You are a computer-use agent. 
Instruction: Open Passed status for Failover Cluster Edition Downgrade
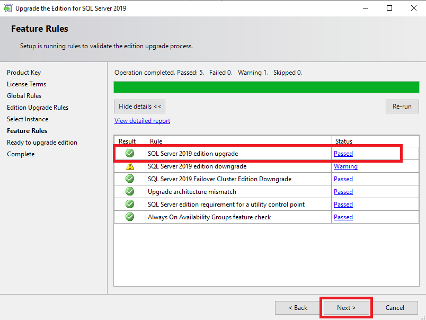click(343, 179)
